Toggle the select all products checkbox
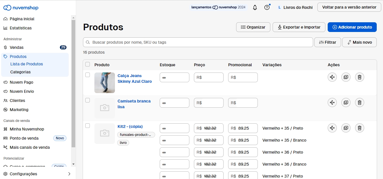 [88, 65]
